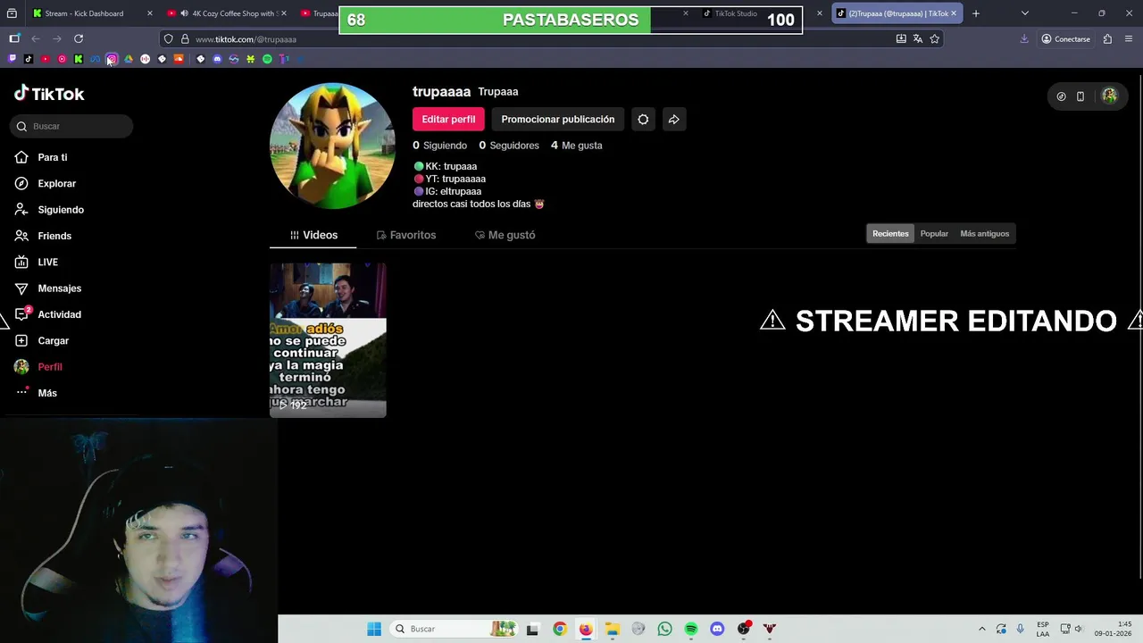Image resolution: width=1143 pixels, height=643 pixels.
Task: Show hidden system tray icons
Action: [x=982, y=629]
